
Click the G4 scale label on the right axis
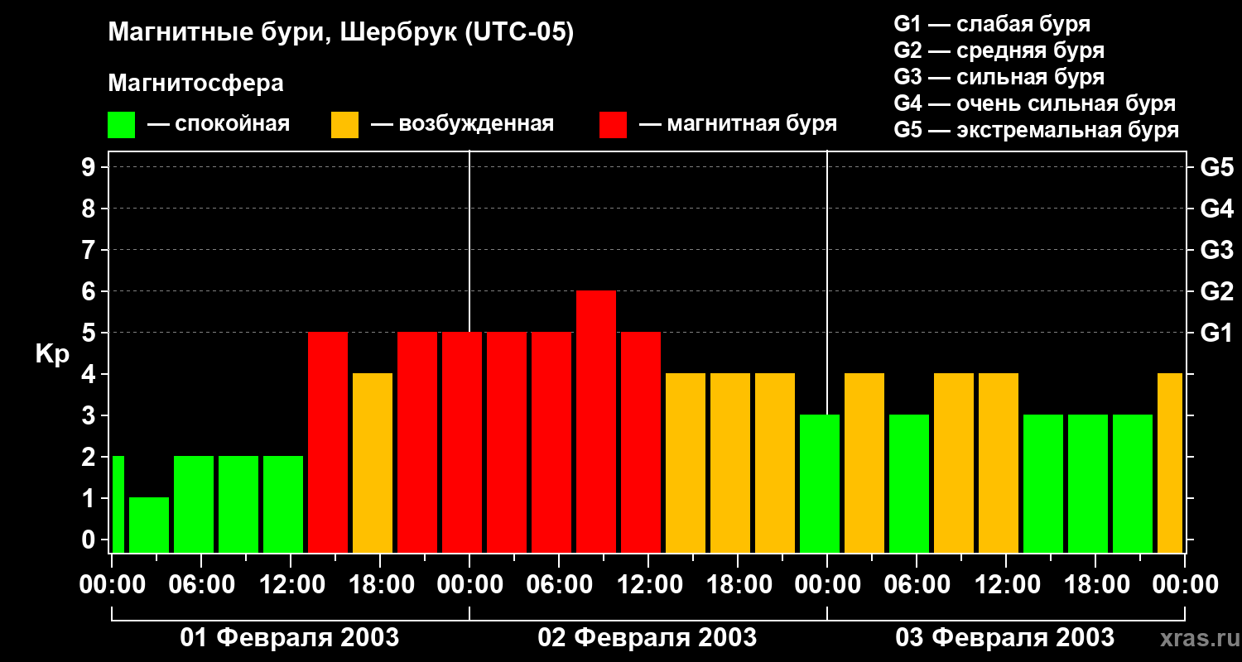pos(1217,209)
